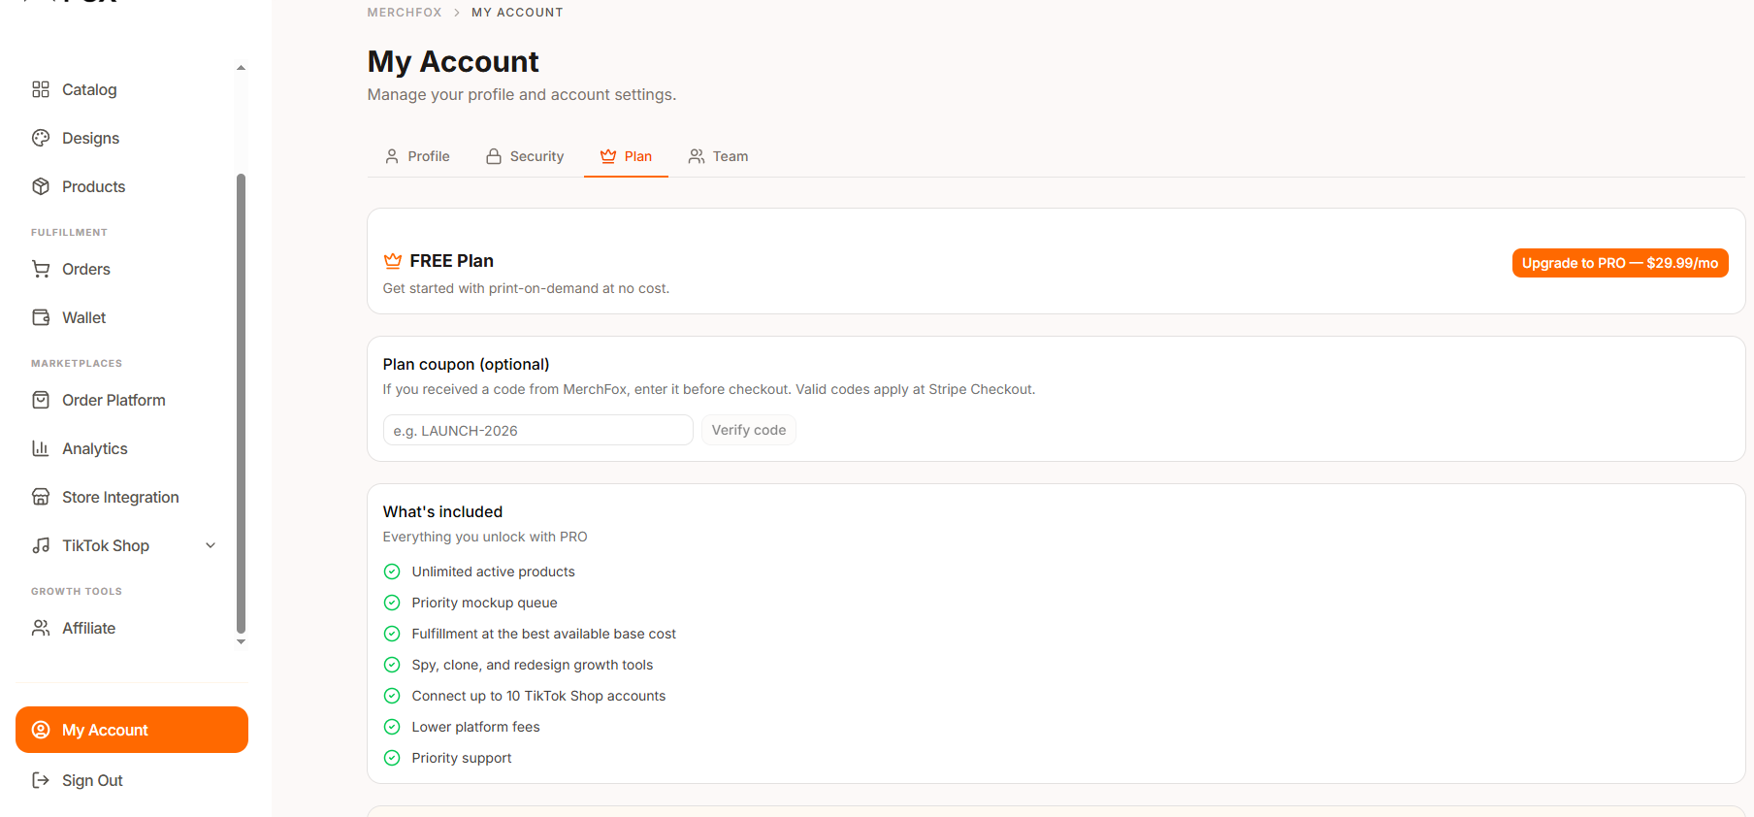Expand the TikTok Shop submenu chevron
The width and height of the screenshot is (1754, 817).
(211, 545)
